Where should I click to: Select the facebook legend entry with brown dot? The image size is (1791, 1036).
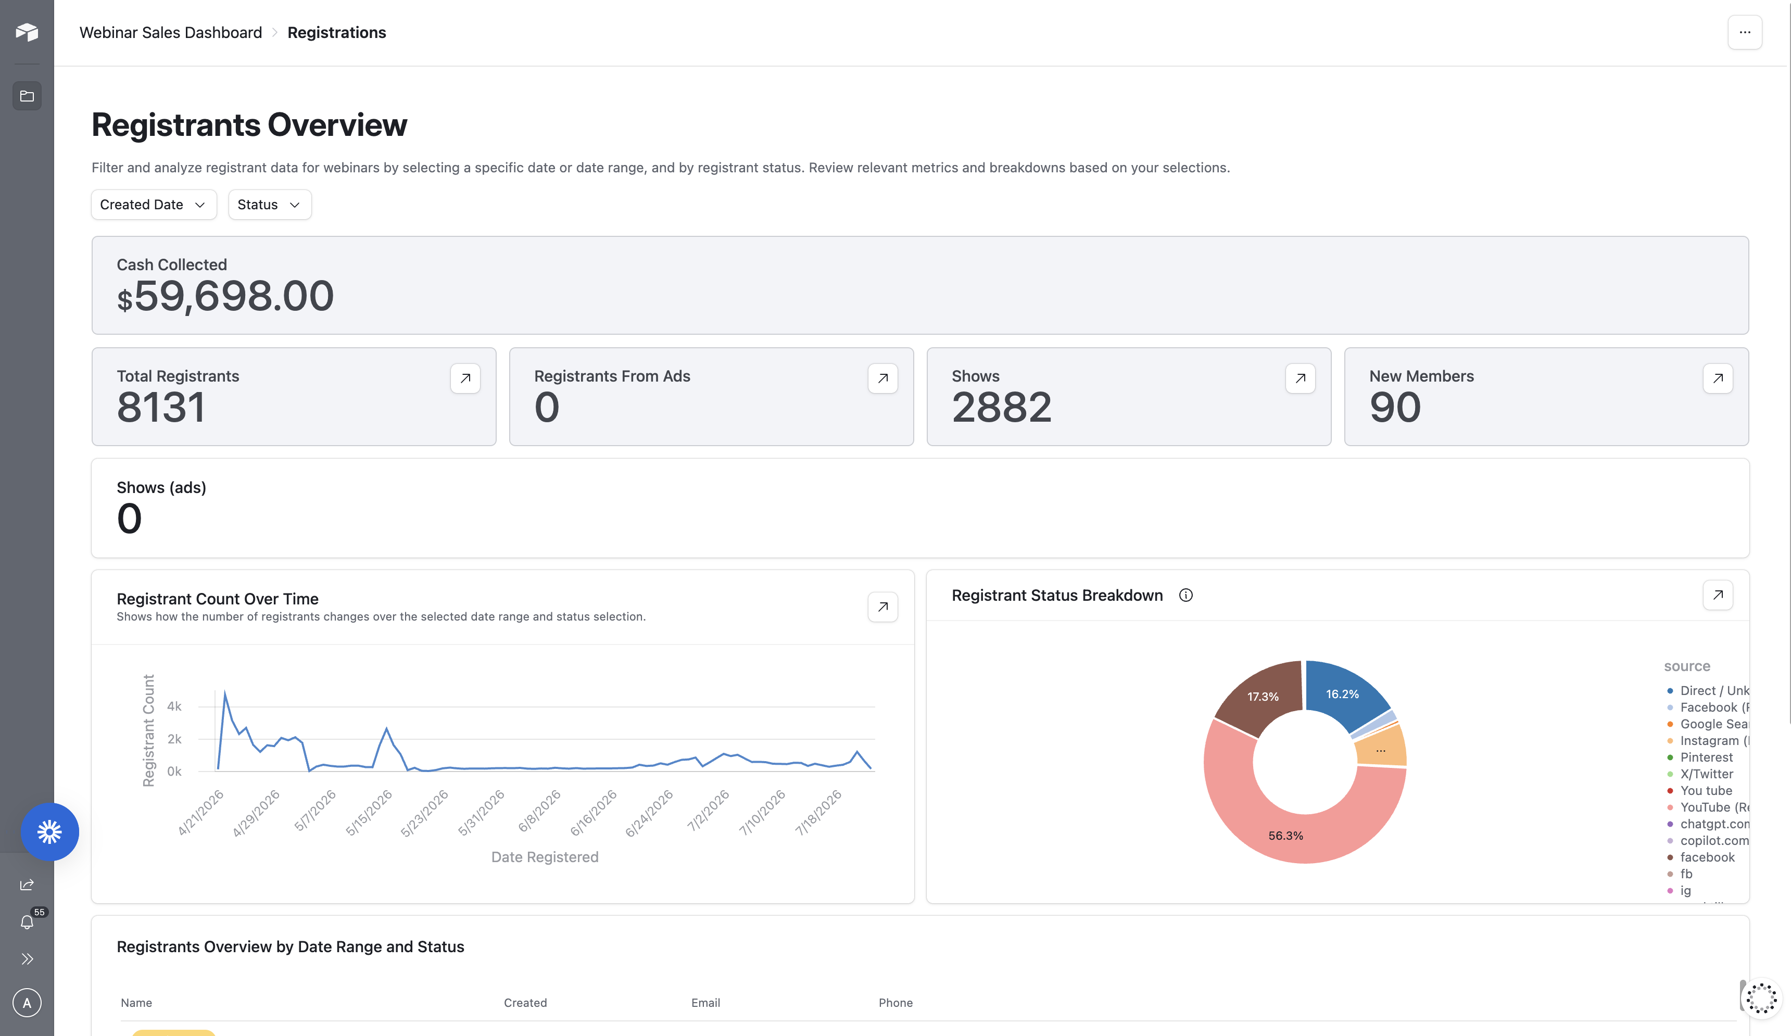(1701, 857)
